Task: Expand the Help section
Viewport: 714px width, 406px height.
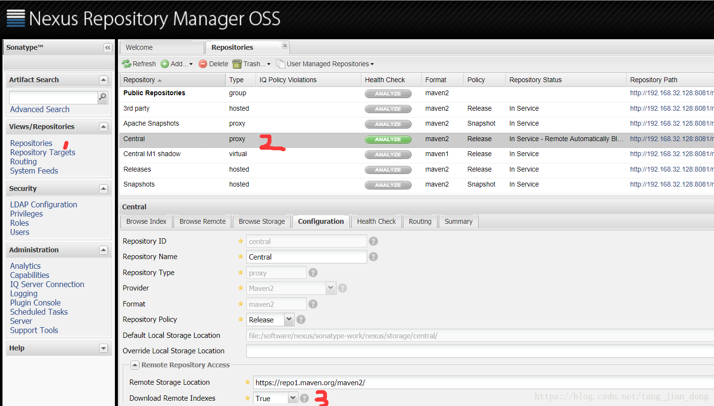Action: pos(103,348)
